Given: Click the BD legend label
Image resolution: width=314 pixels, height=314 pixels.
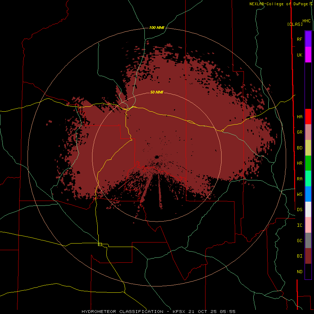Looking at the screenshot, I should point(299,148).
